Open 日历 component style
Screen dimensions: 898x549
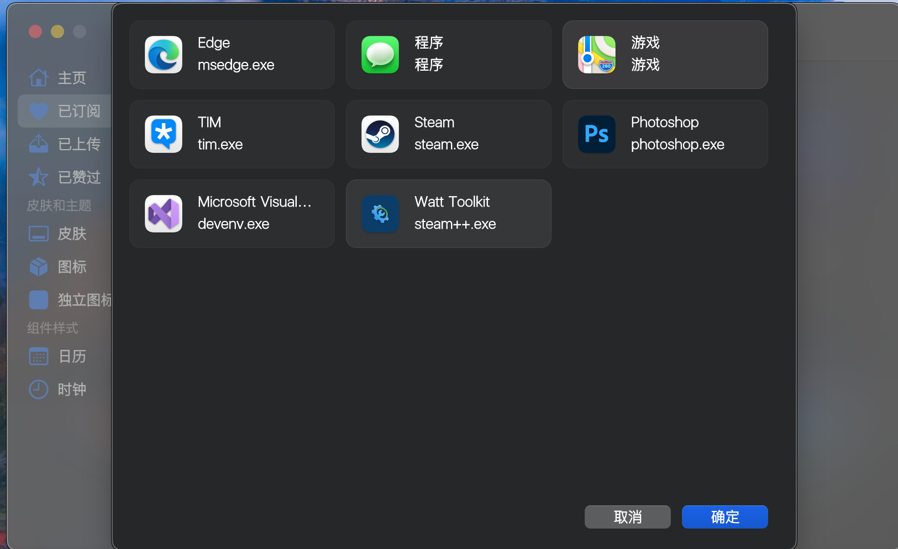[x=65, y=356]
